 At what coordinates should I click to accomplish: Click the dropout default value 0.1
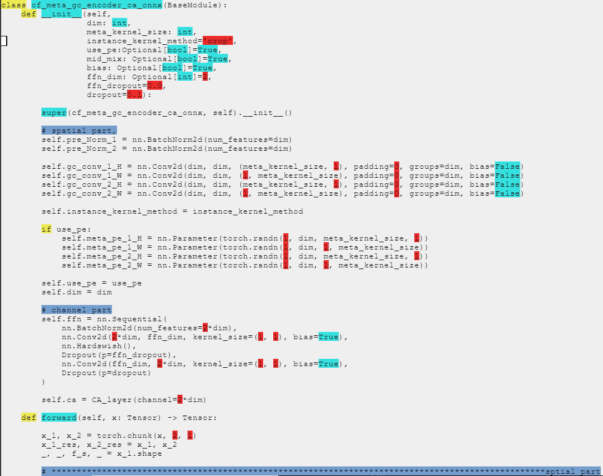[134, 94]
